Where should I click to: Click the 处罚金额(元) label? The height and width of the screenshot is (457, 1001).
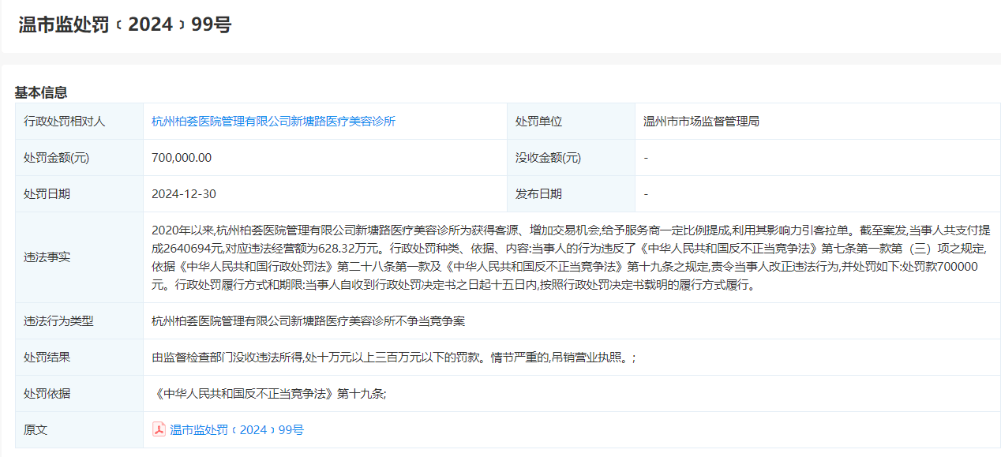coord(57,158)
